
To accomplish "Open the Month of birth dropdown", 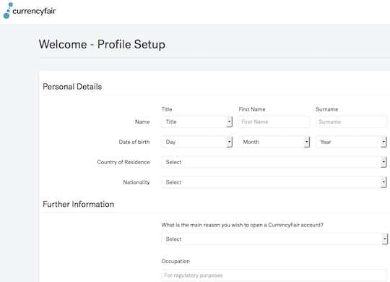I will click(274, 142).
